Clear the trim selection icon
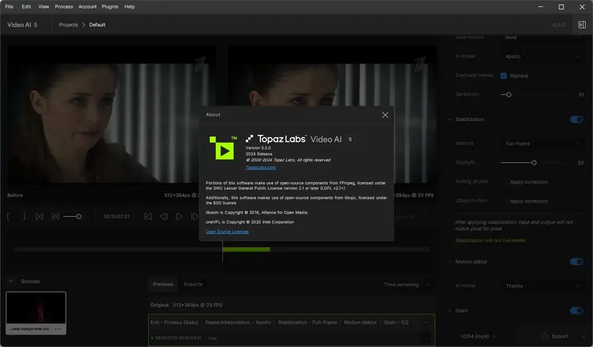 click(39, 217)
